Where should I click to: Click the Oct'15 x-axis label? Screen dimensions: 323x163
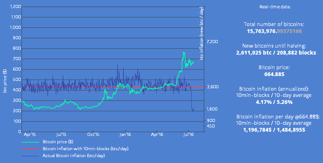(93, 135)
